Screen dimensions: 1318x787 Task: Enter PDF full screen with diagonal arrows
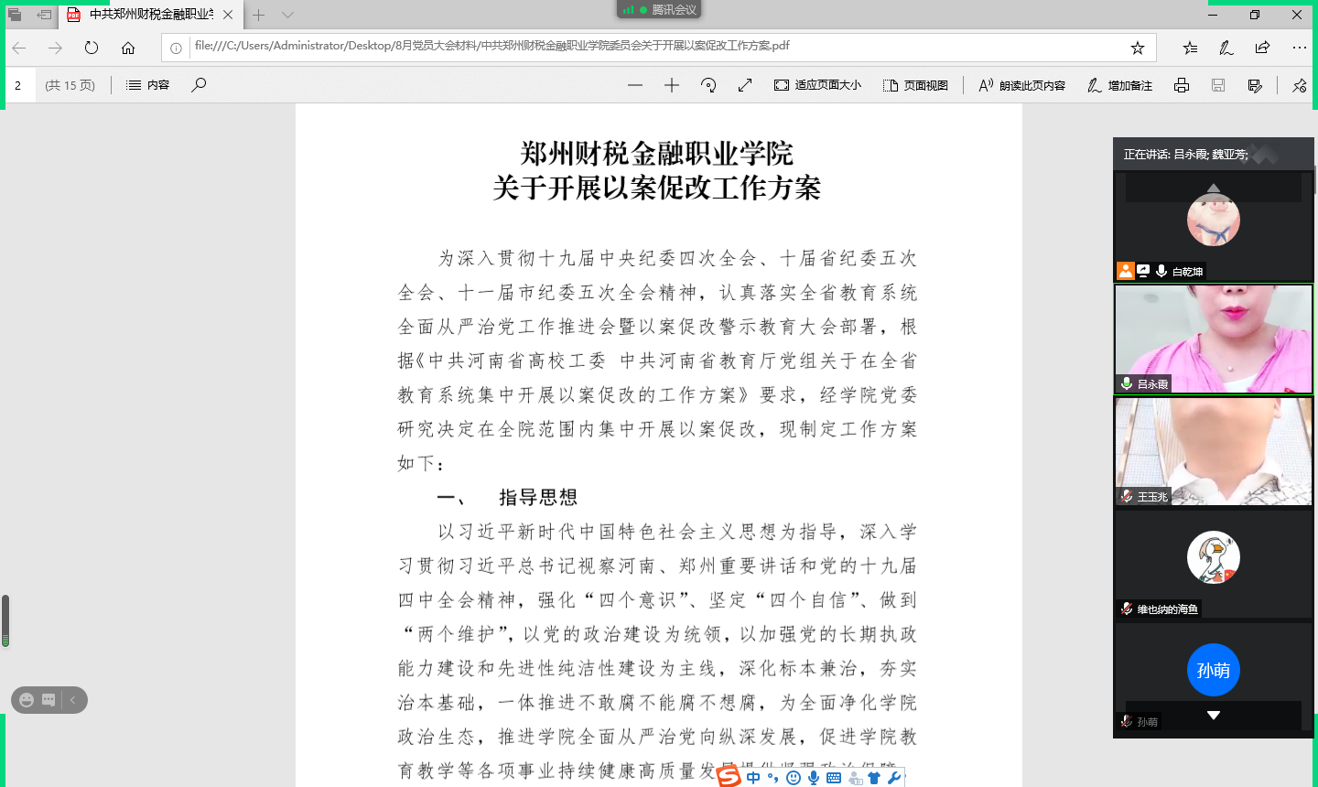pos(745,85)
